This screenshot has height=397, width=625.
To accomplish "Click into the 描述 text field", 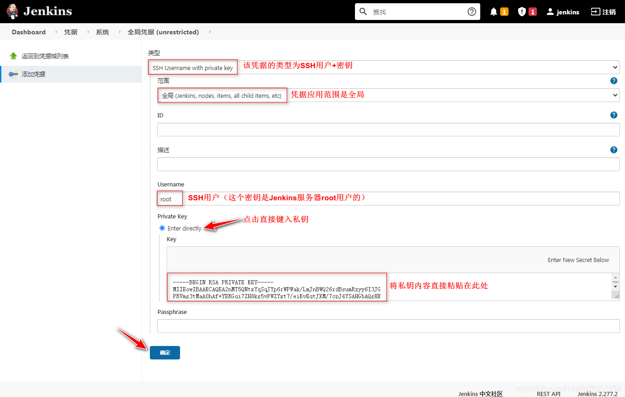I will pyautogui.click(x=388, y=164).
